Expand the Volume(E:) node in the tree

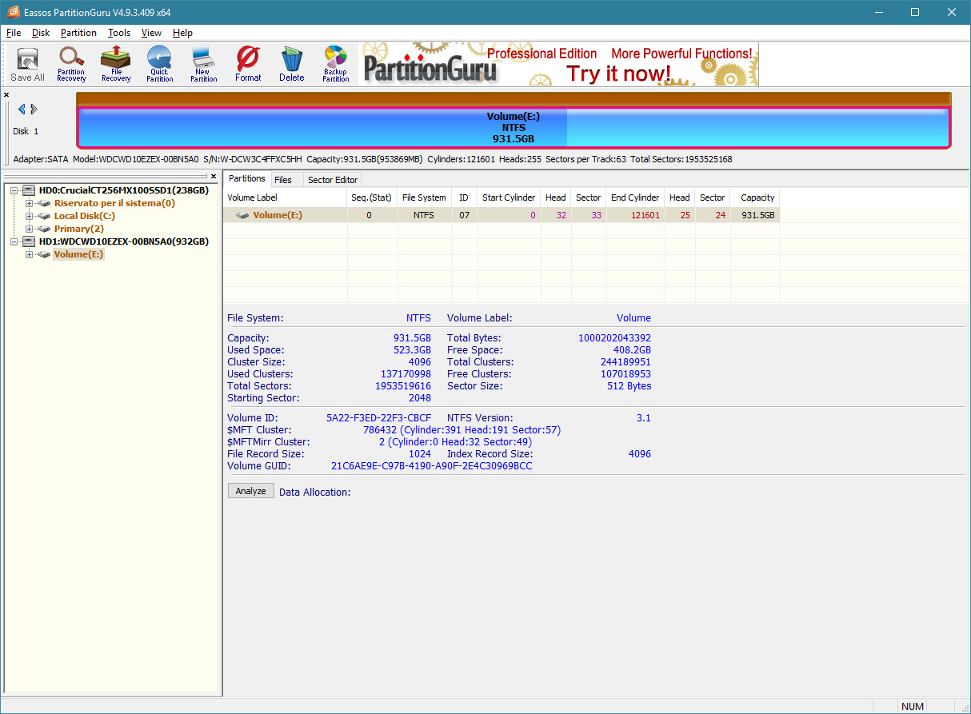[29, 254]
